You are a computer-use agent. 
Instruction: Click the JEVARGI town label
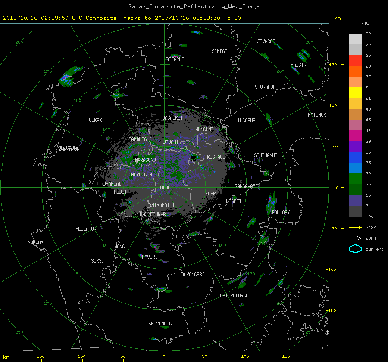pyautogui.click(x=266, y=41)
